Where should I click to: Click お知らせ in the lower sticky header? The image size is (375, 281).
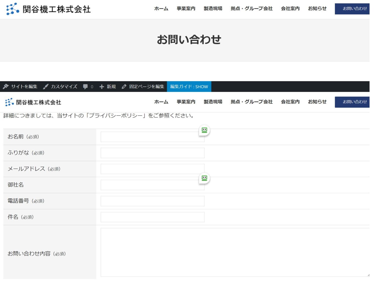pos(317,102)
